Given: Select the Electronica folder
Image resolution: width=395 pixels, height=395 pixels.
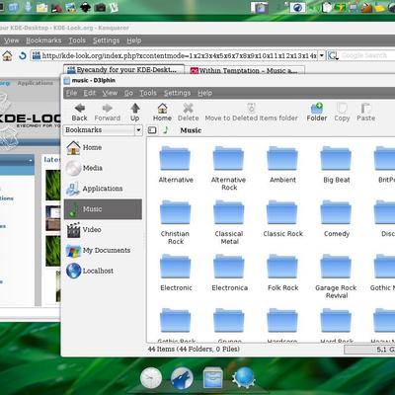Looking at the screenshot, I should pos(229,273).
